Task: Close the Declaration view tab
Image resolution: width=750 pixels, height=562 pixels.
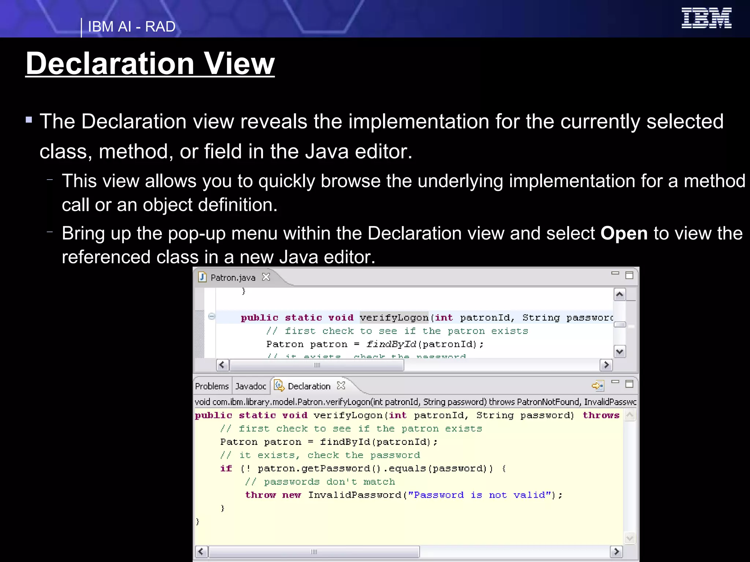Action: click(341, 385)
